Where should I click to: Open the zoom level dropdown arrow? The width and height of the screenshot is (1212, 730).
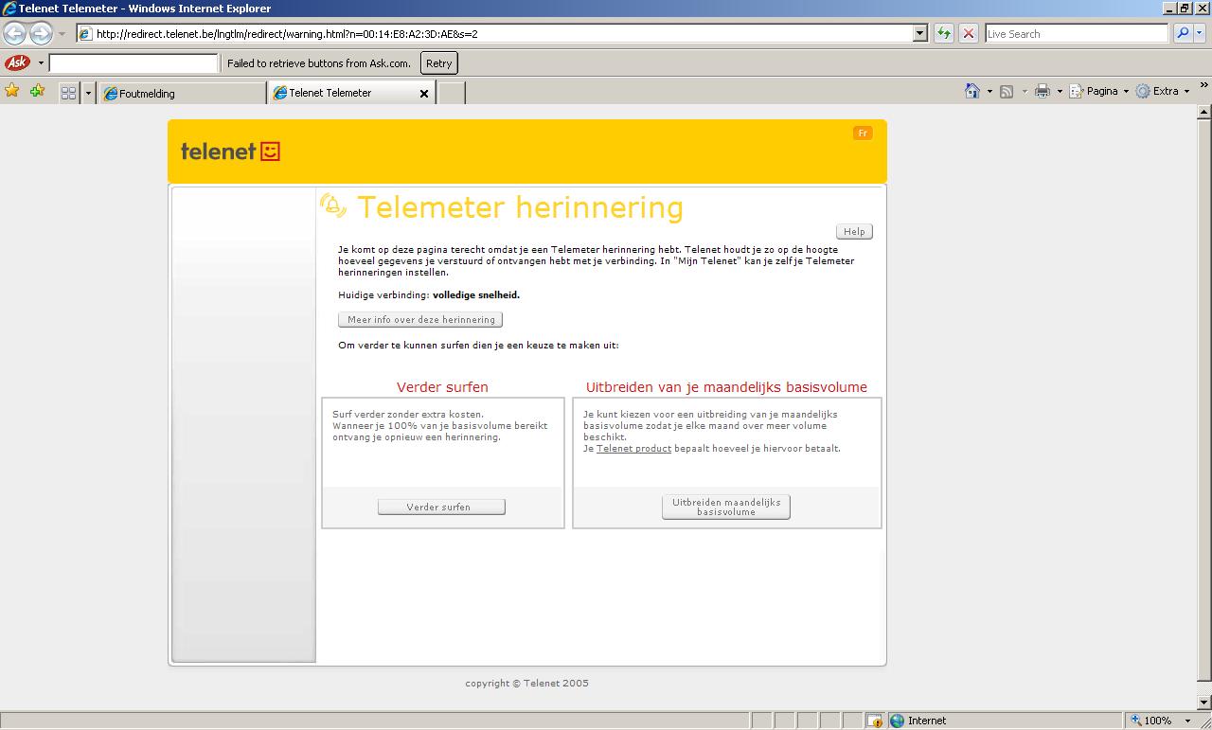pos(1188,721)
